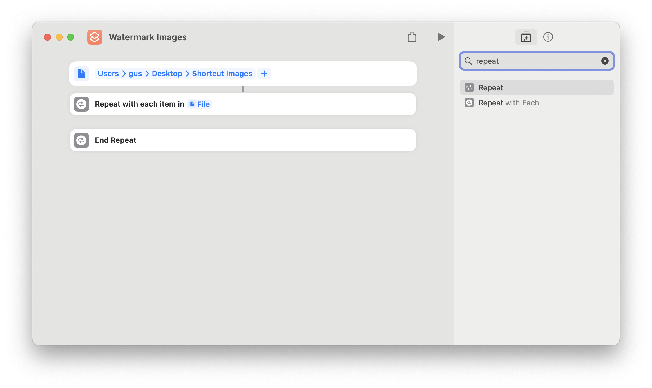
Task: Choose the Shortcut Images folder token
Action: 222,74
